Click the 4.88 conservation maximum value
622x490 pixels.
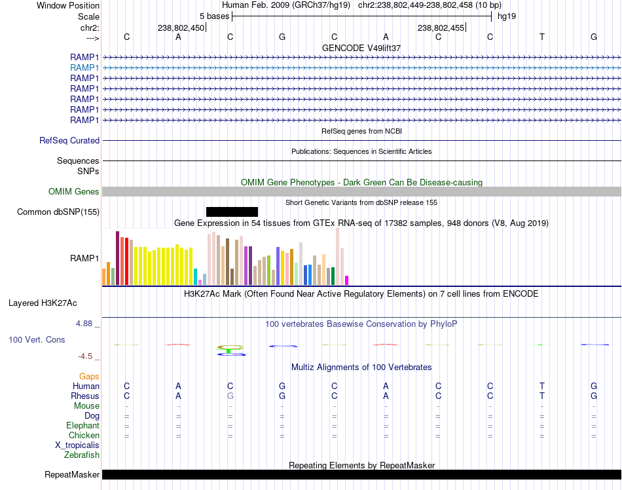tap(84, 324)
